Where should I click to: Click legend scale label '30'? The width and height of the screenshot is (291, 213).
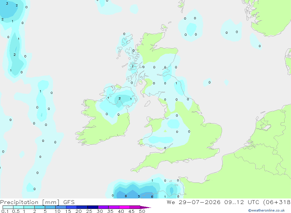100,211
